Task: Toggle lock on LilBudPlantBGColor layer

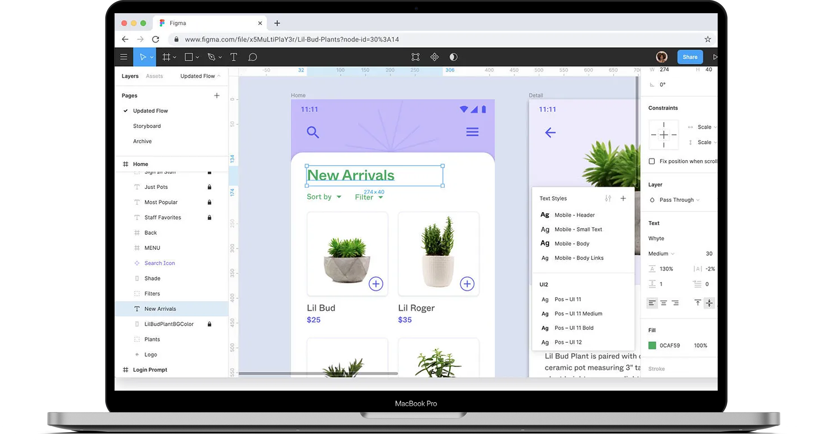Action: pos(209,324)
